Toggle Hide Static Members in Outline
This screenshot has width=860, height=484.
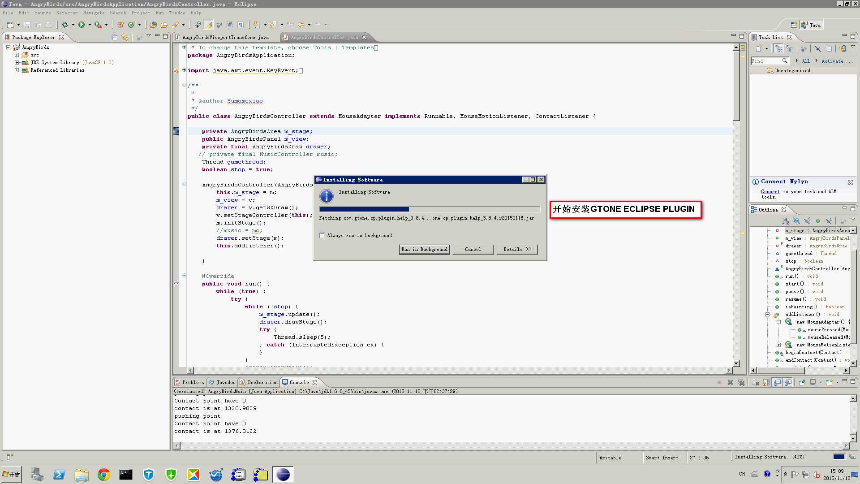pos(807,221)
